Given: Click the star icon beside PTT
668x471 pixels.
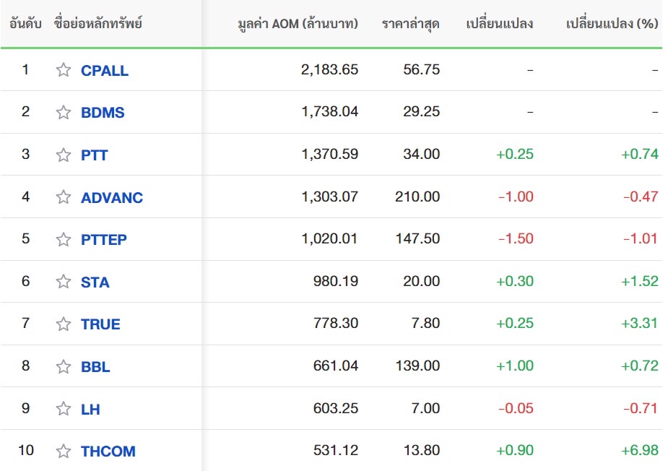Looking at the screenshot, I should [x=64, y=155].
